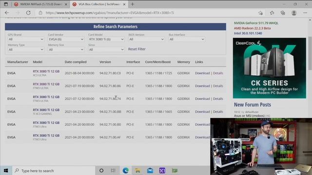Open RTX 3080 Ti model version 94.02.71.00.AF
Screen dimensions: 312x175
[46, 135]
